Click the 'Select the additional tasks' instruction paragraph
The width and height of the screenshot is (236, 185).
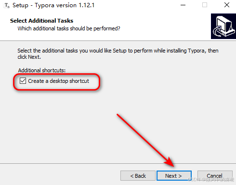point(118,53)
